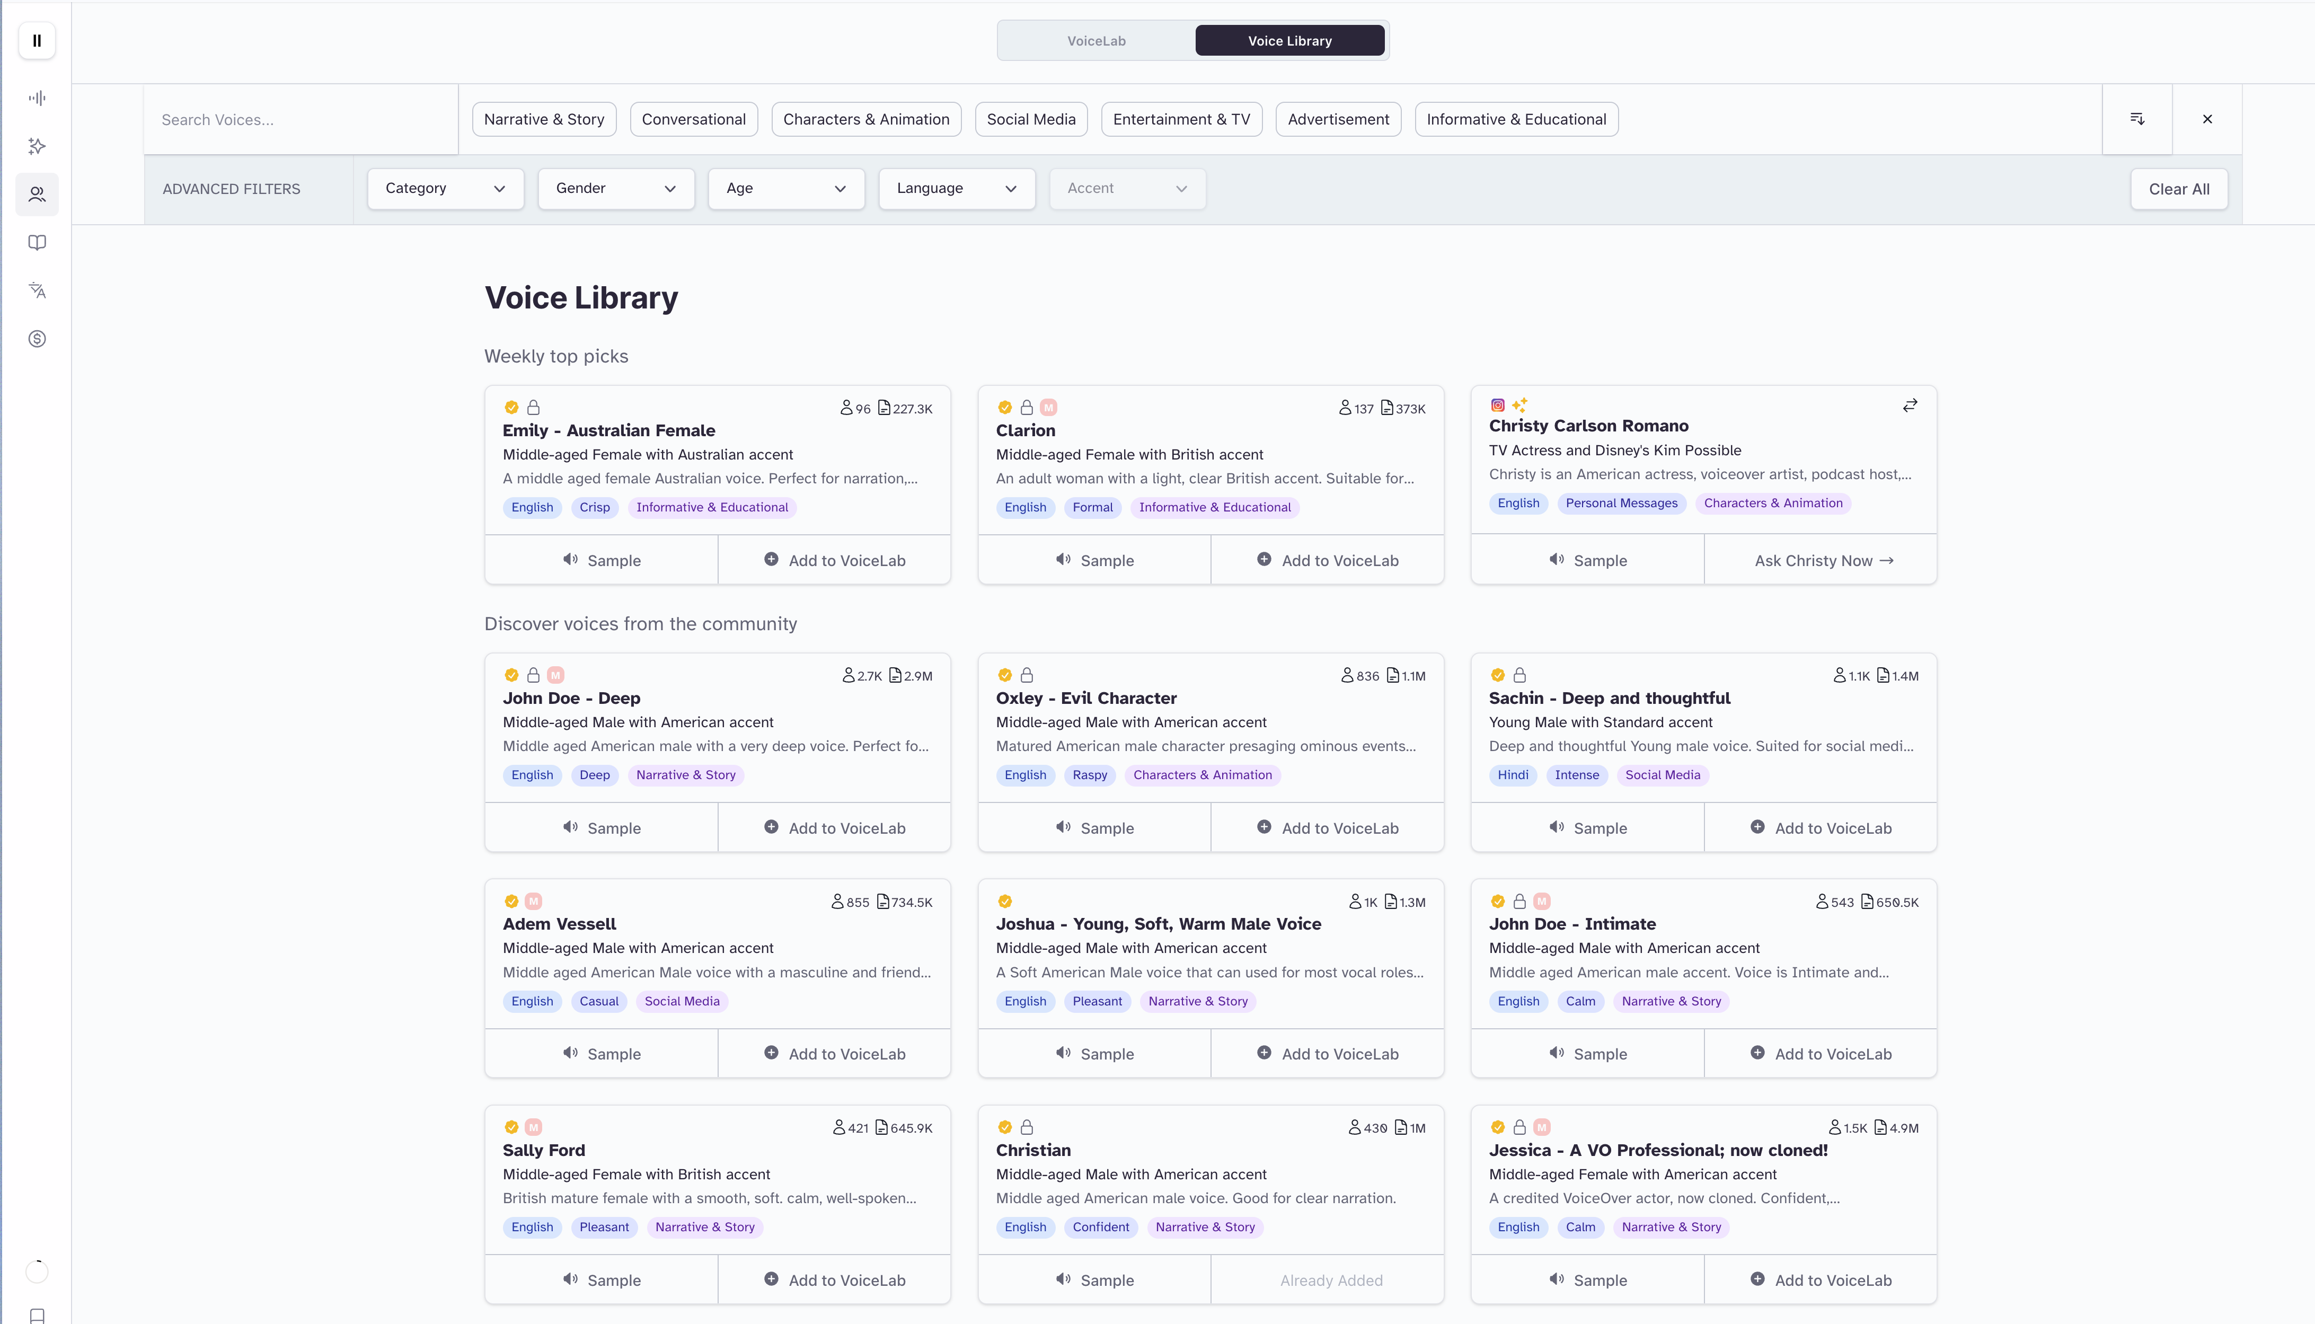Click the sort voices icon
Viewport: 2315px width, 1324px height.
coord(2137,119)
